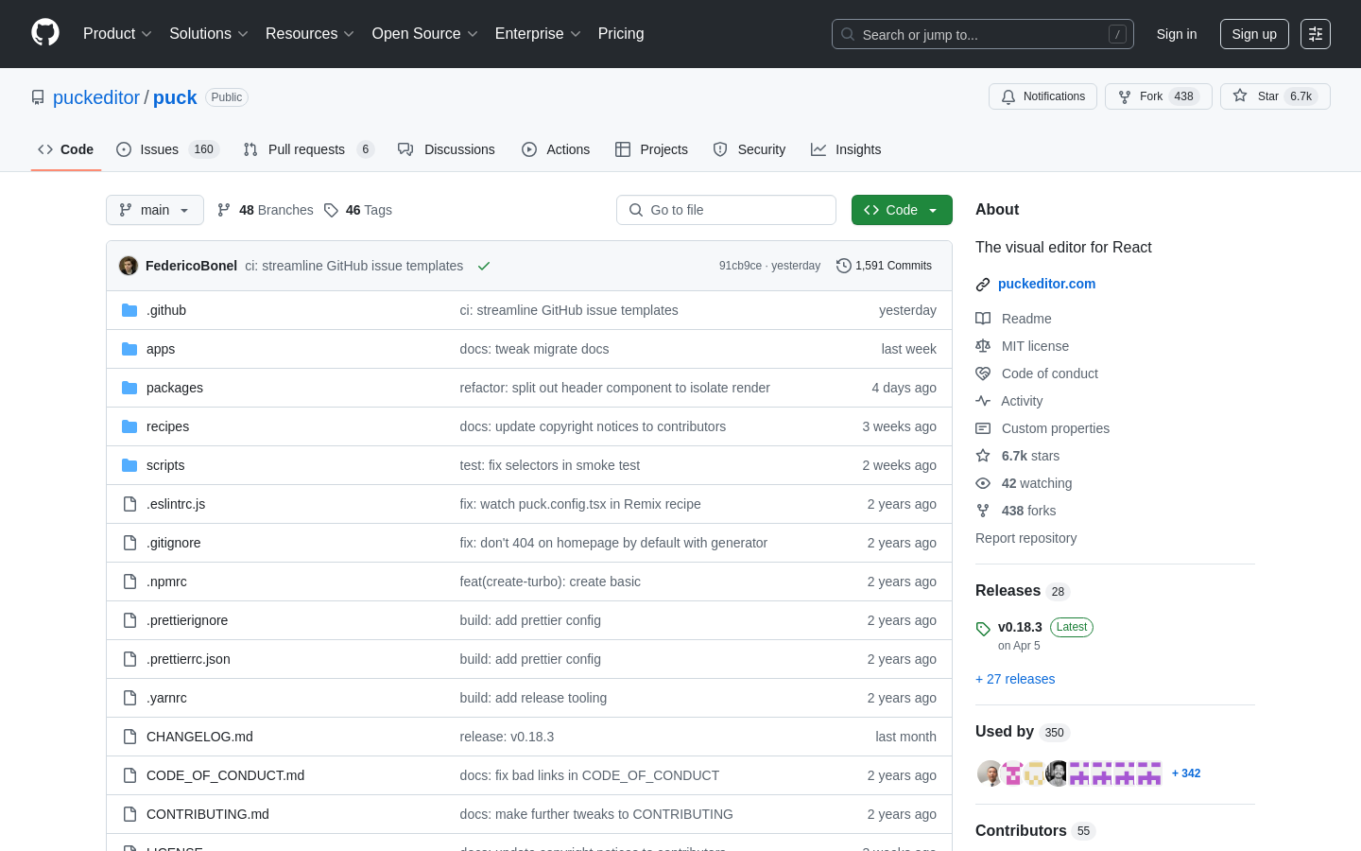The height and width of the screenshot is (851, 1361).
Task: Click the Sign up button
Action: pos(1254,34)
